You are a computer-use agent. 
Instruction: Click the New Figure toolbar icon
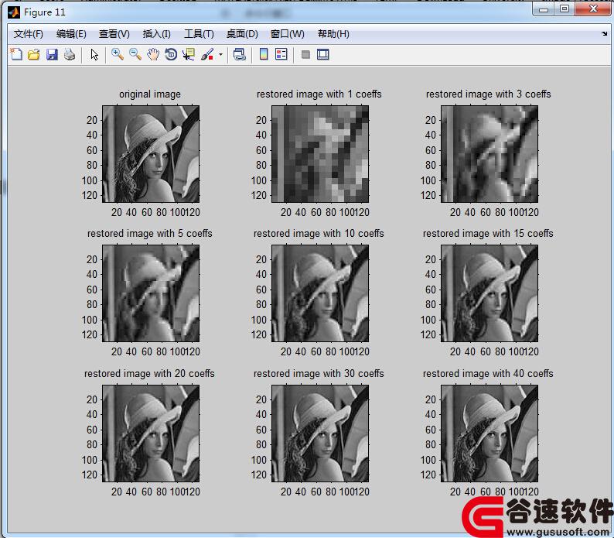point(16,54)
